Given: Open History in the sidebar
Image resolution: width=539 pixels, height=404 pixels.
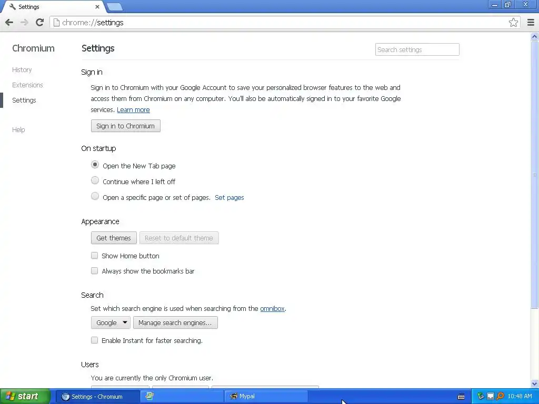Looking at the screenshot, I should point(22,70).
